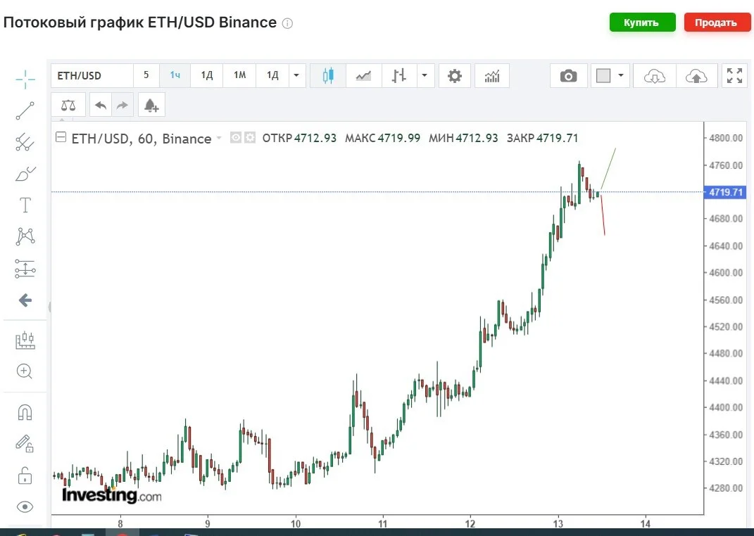Click the 4800.00 price axis label

pyautogui.click(x=726, y=138)
